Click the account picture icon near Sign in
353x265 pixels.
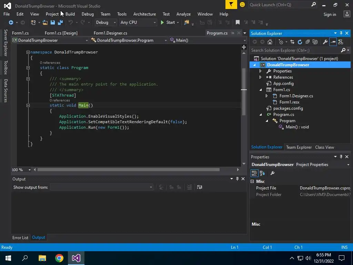point(347,14)
